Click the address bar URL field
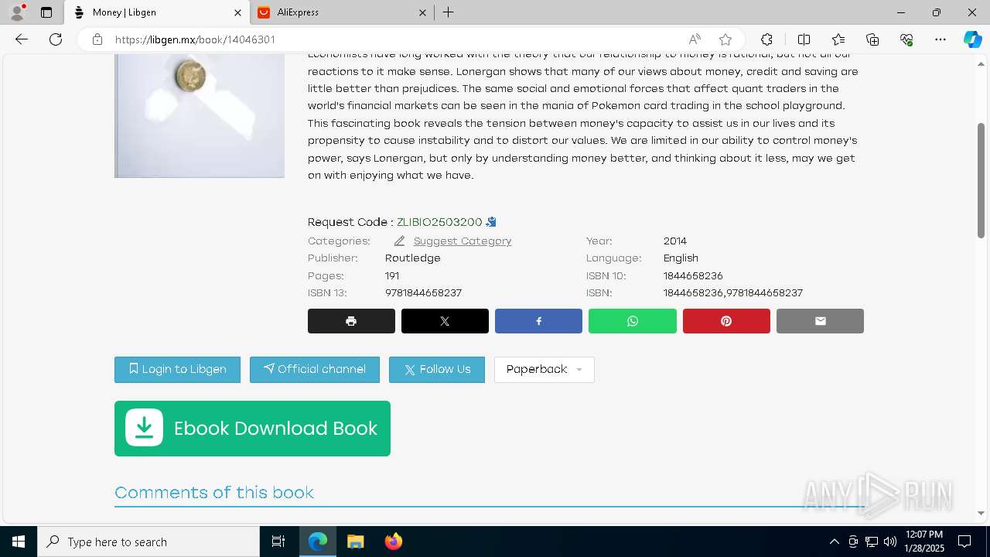Image resolution: width=990 pixels, height=557 pixels. click(394, 39)
